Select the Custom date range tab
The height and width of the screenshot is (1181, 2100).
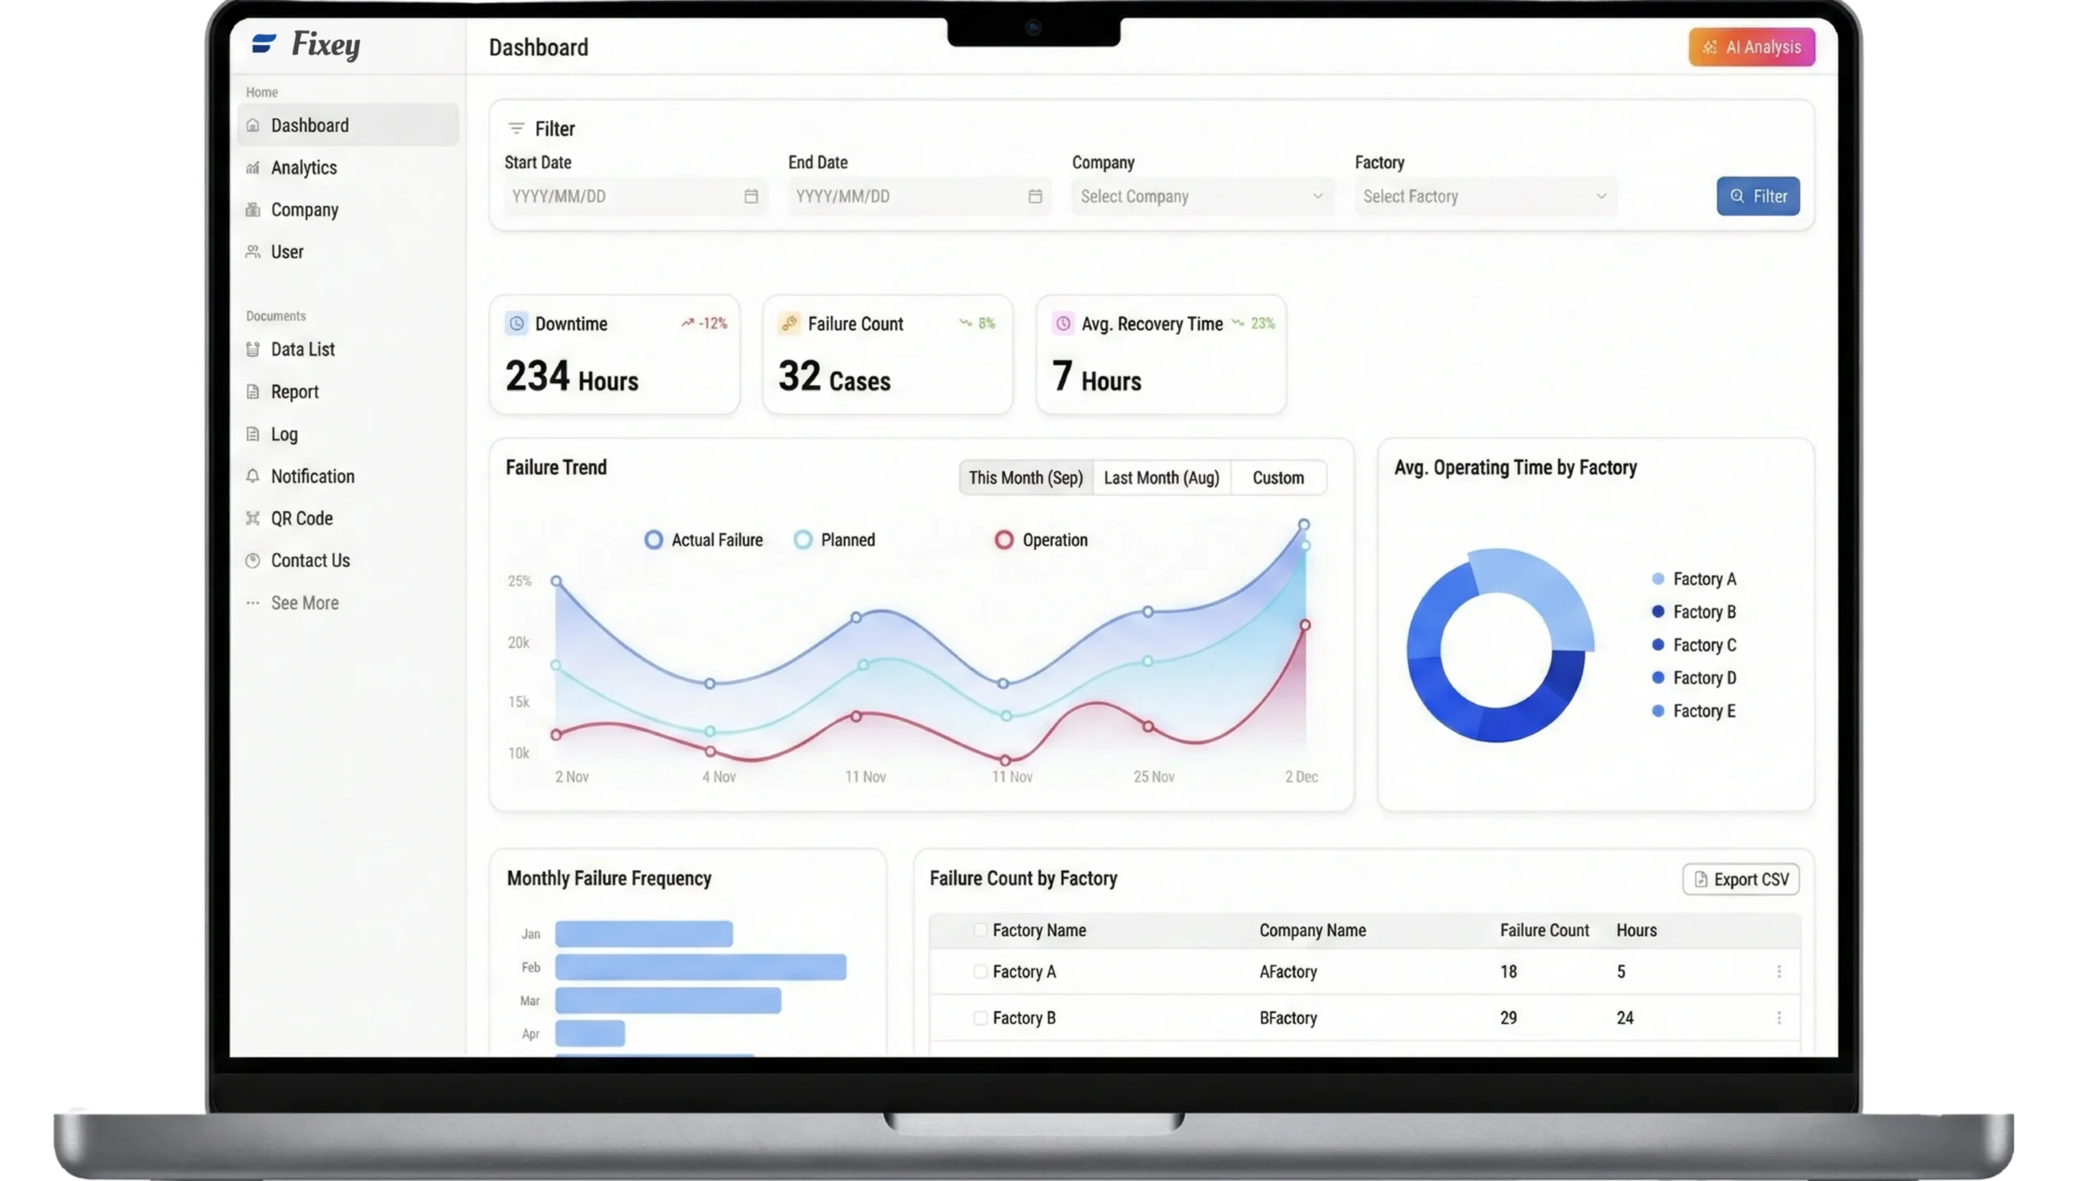pos(1277,477)
